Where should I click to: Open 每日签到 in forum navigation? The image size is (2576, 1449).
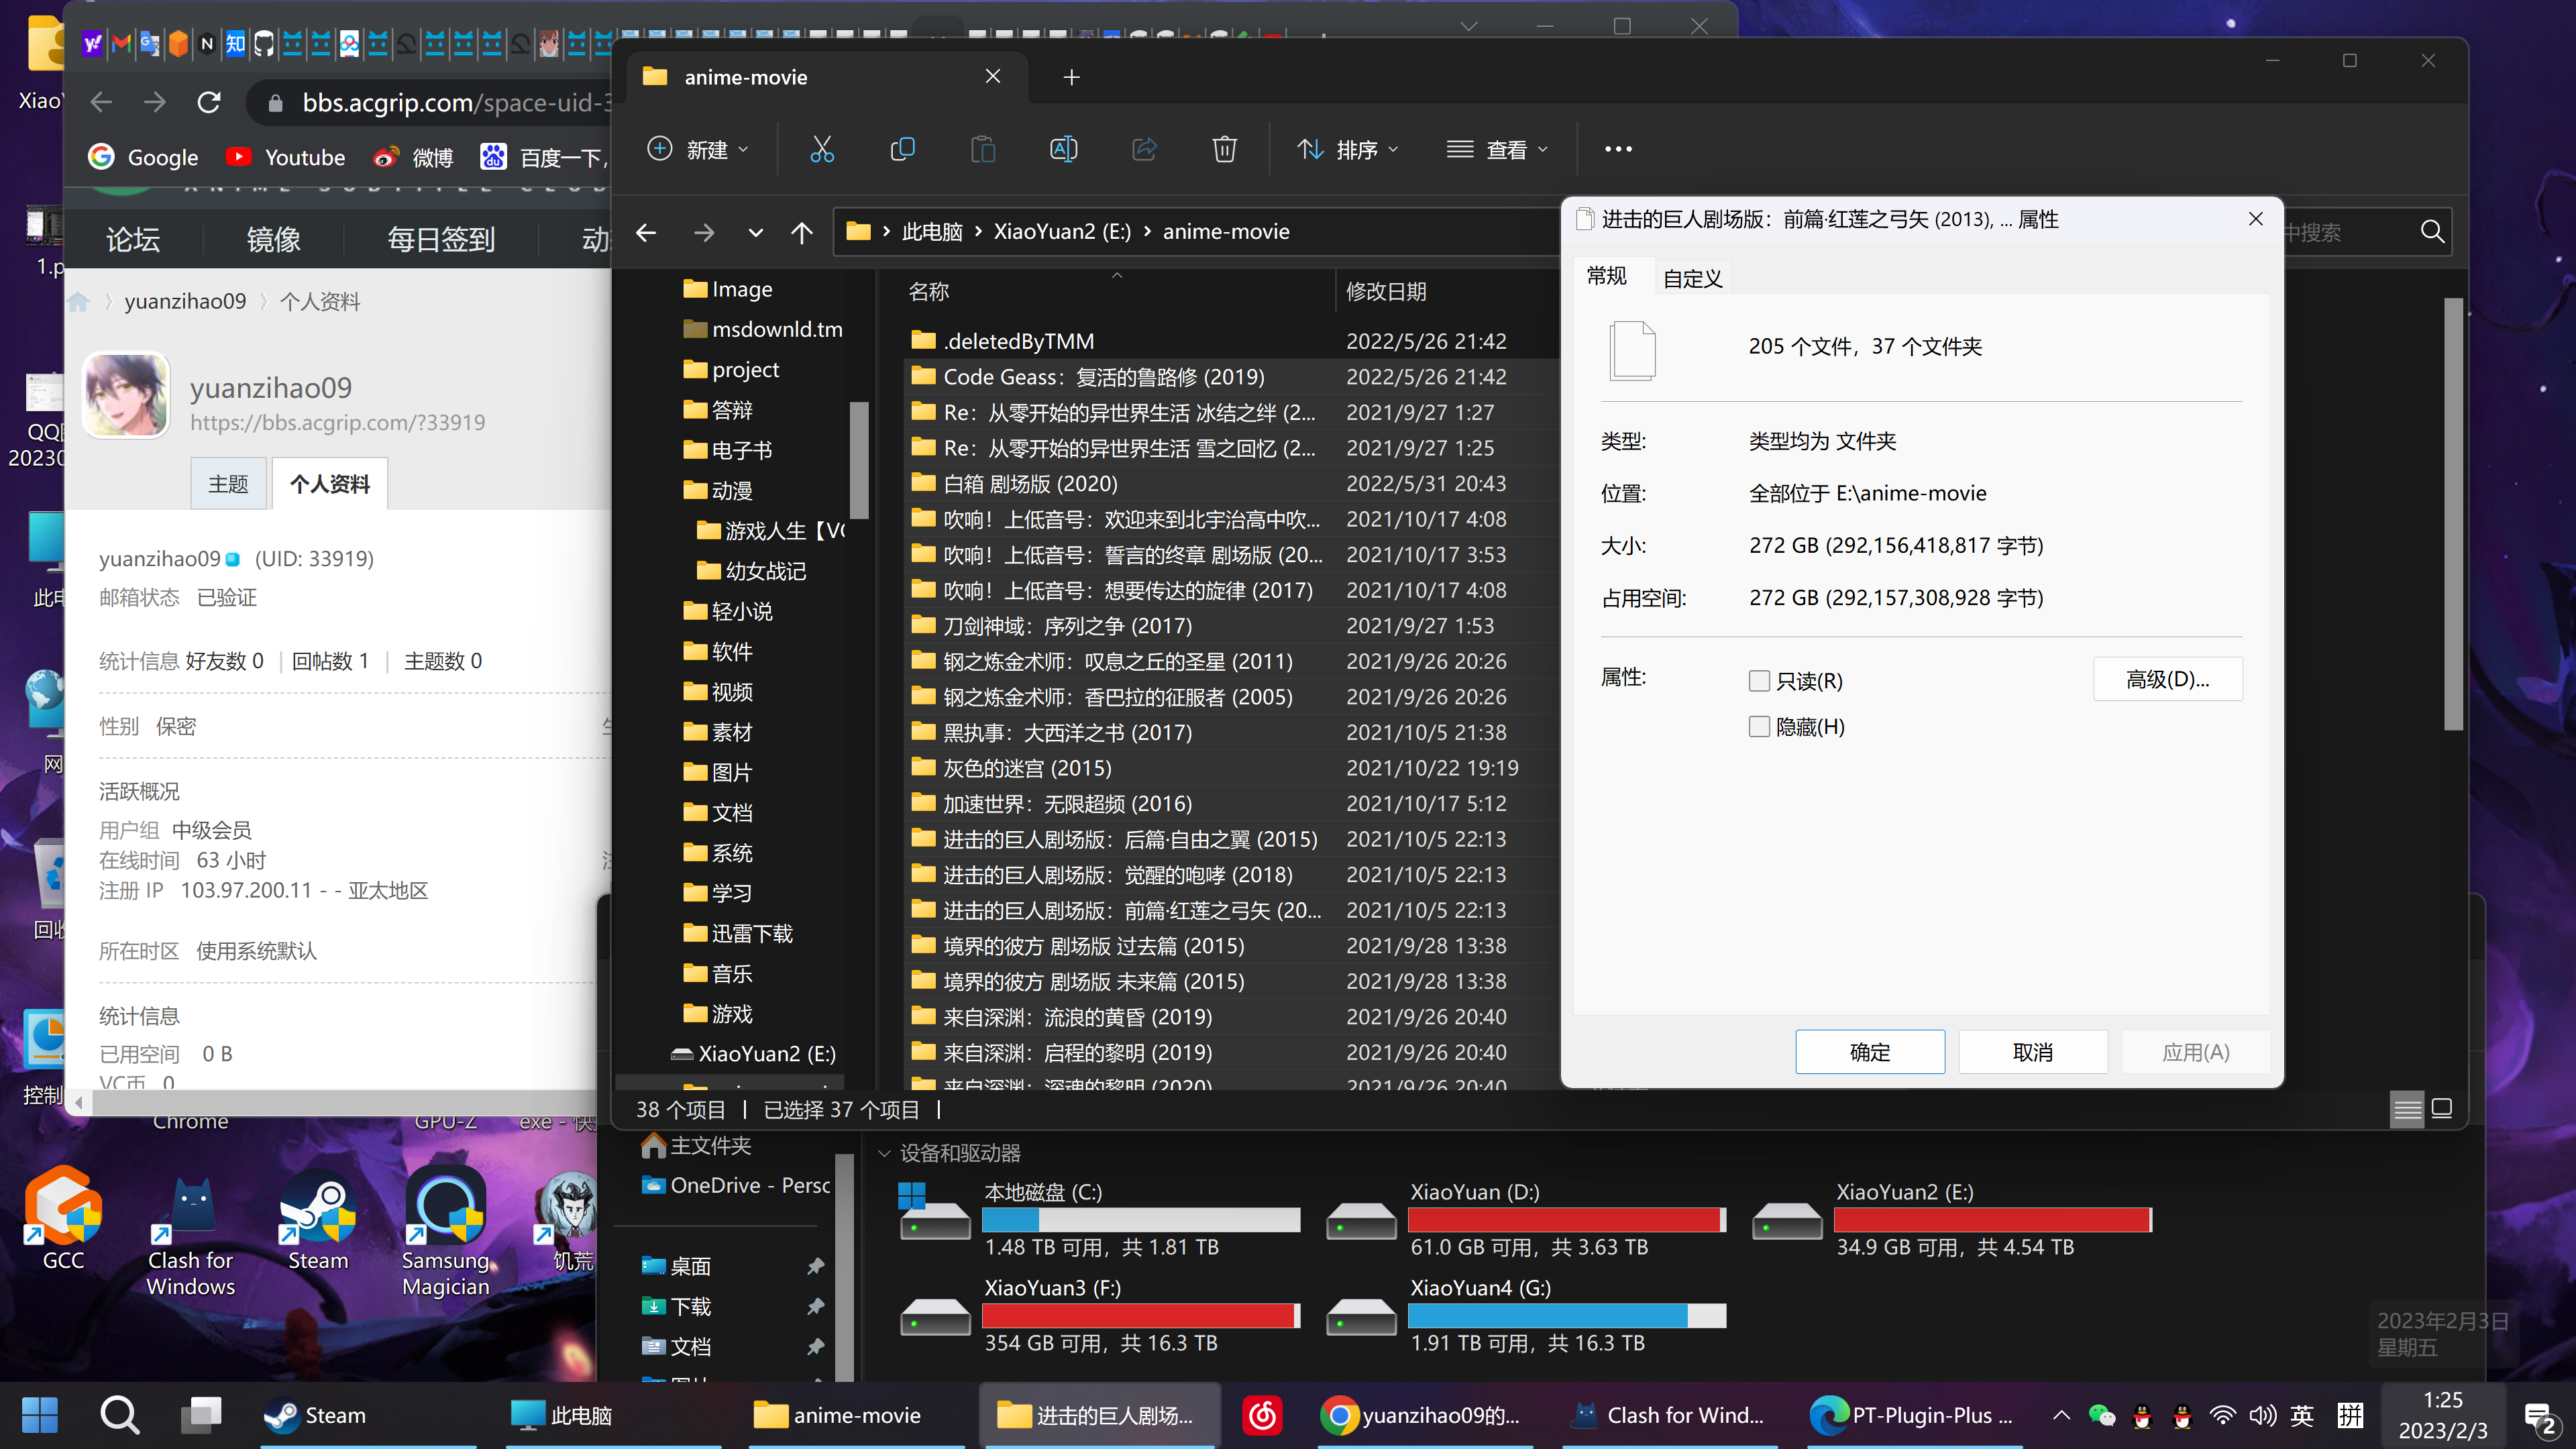441,240
